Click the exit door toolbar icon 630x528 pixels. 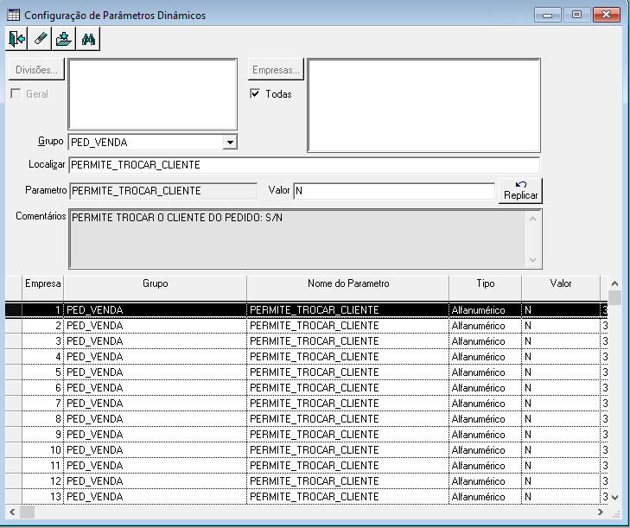pyautogui.click(x=16, y=39)
